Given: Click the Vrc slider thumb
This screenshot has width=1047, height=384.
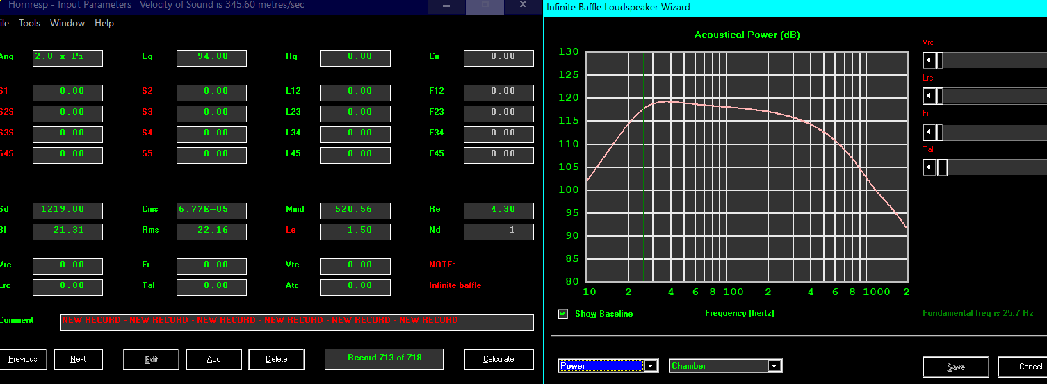Looking at the screenshot, I should [x=939, y=62].
